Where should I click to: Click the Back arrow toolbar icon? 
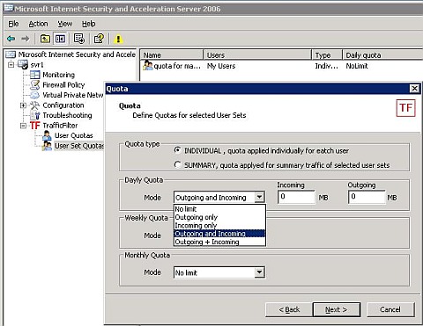coord(11,39)
